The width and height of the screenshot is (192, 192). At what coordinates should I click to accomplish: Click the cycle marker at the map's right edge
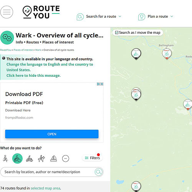pyautogui.click(x=188, y=104)
